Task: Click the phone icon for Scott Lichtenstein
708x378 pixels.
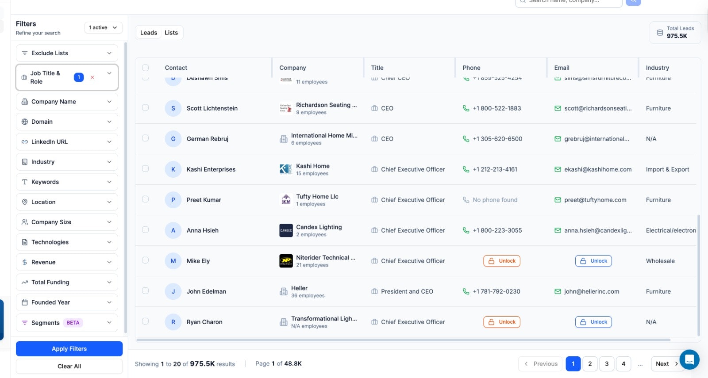Action: tap(466, 108)
